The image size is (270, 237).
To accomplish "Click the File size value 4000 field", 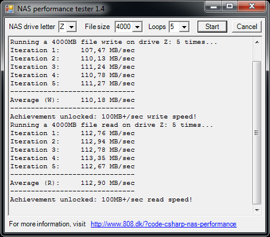I will click(x=124, y=27).
